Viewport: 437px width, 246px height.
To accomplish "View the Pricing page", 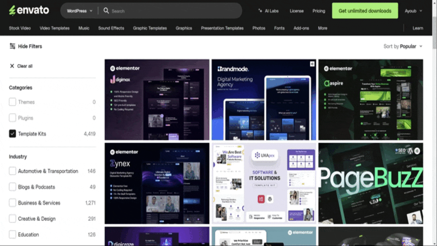I will (319, 11).
